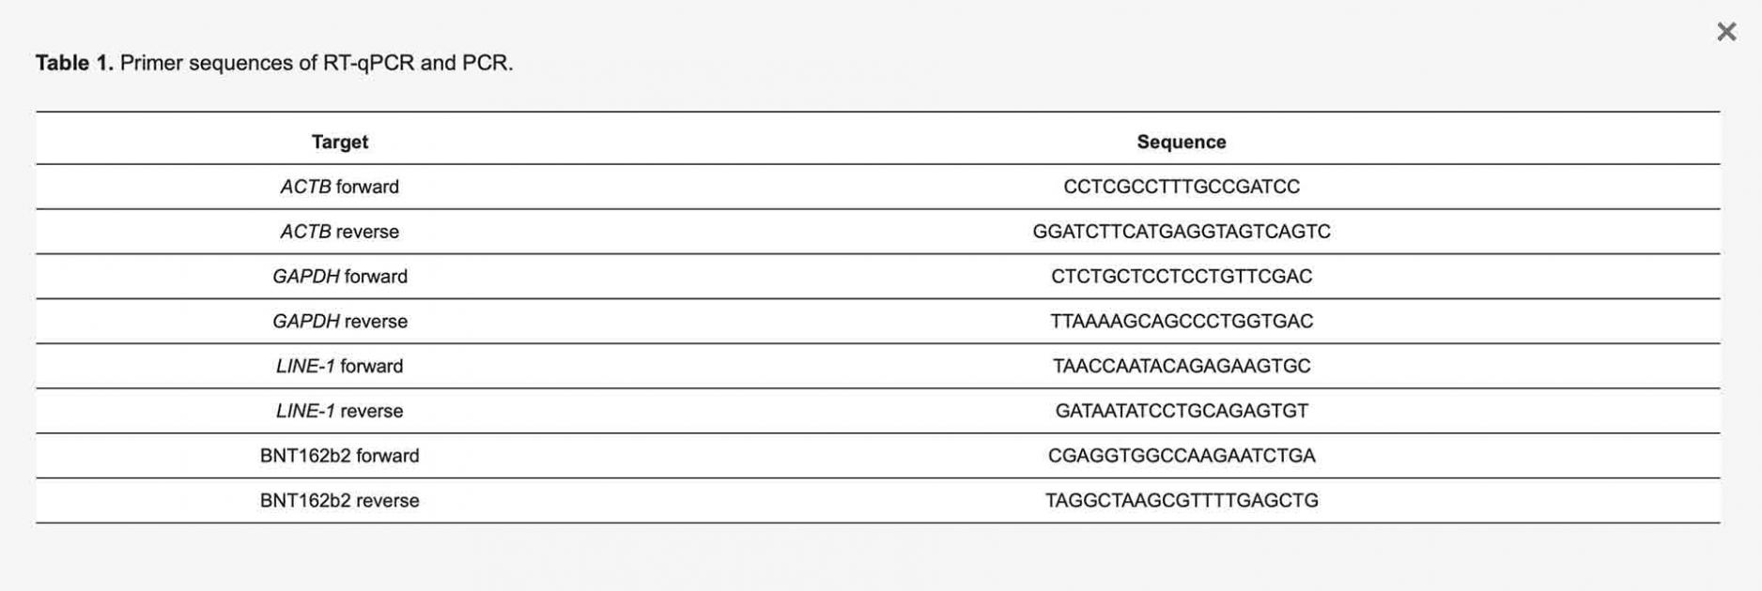Click sequence GATAATATCCTGCAGAGTGT
Viewport: 1762px width, 591px height.
[x=1182, y=411]
